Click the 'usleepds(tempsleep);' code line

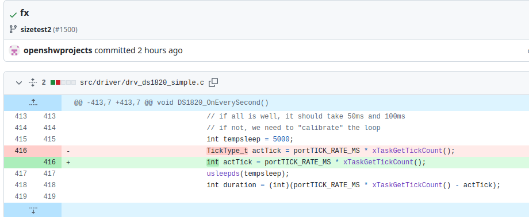pos(248,173)
